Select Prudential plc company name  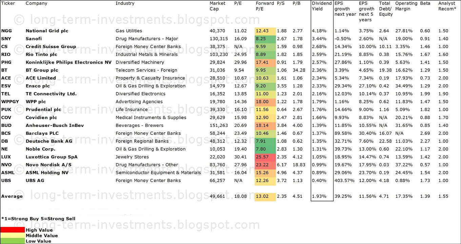43,109
